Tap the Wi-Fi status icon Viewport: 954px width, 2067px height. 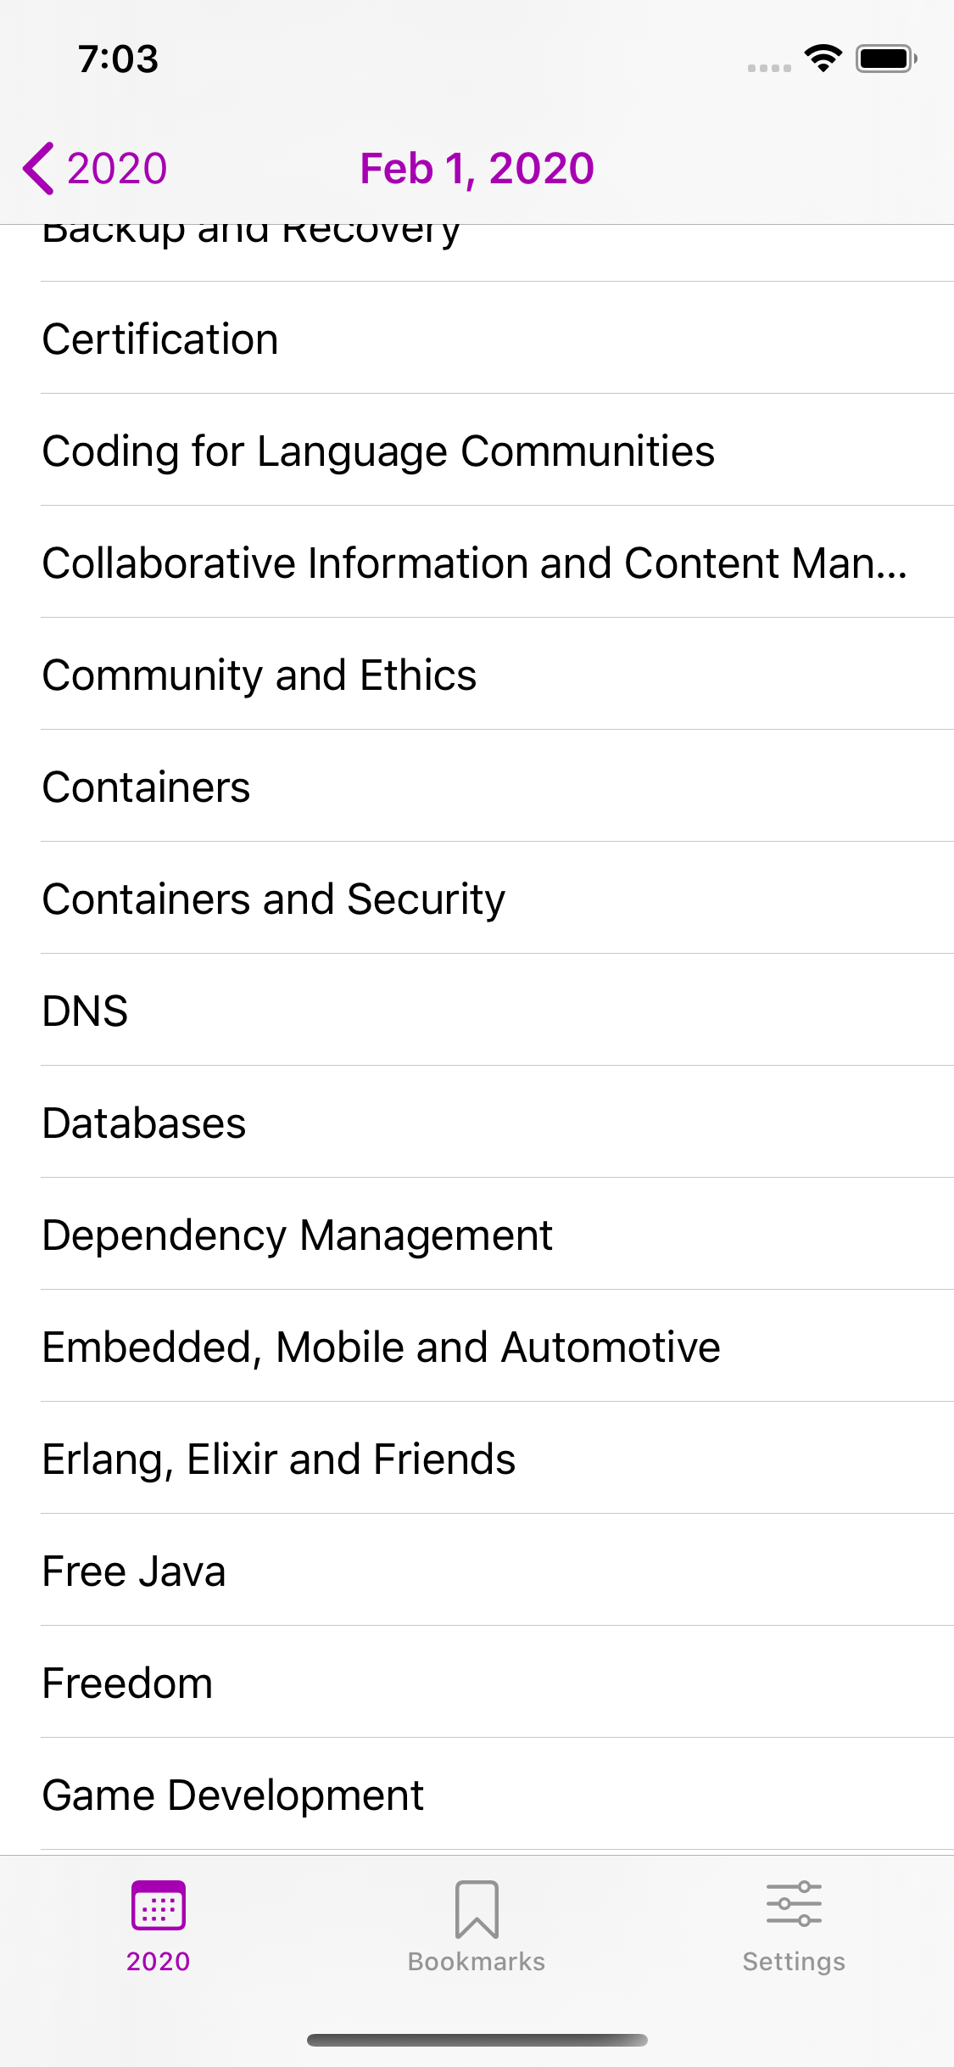(823, 59)
